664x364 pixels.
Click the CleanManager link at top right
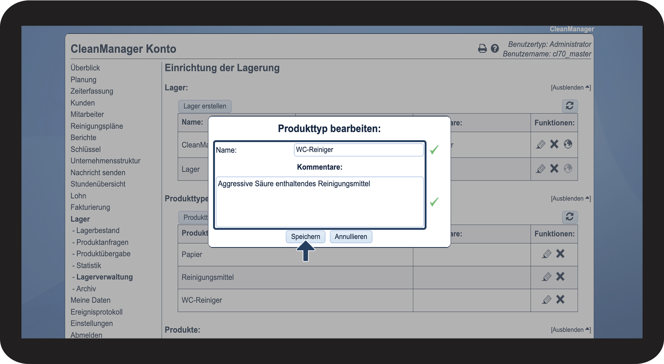[x=572, y=29]
